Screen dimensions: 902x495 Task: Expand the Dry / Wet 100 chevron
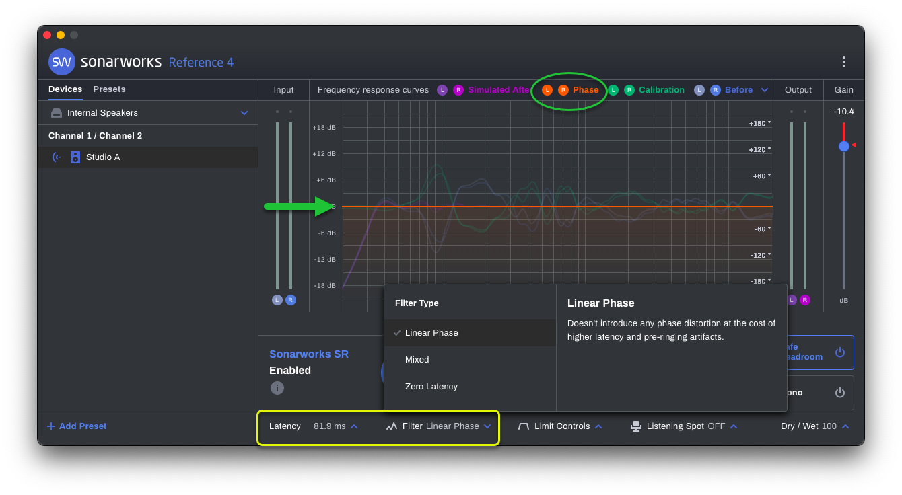[845, 426]
